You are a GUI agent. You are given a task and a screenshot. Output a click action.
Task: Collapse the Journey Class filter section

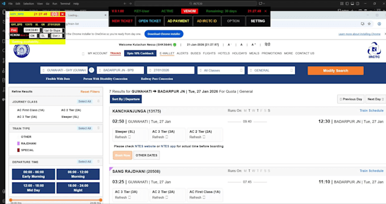(x=98, y=101)
